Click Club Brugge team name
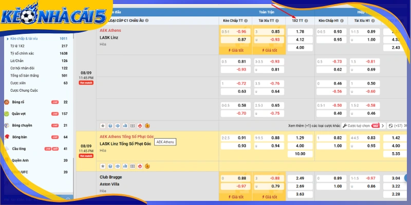 pyautogui.click(x=111, y=177)
